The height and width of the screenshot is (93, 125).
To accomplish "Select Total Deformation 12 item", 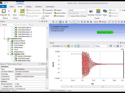I will point(25,36).
